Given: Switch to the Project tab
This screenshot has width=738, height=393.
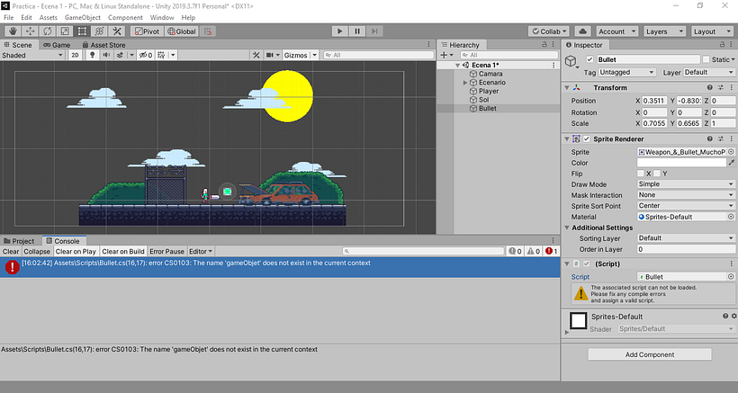Looking at the screenshot, I should [x=19, y=241].
